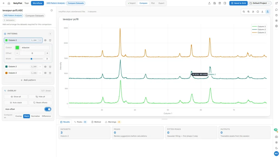Screen dimensions: 280x157
Task: Delete the light green Column 2 pattern
Action: click(x=50, y=40)
